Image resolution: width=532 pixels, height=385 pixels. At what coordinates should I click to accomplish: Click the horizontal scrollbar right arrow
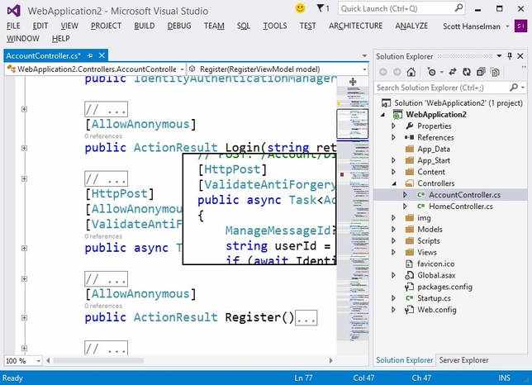tap(330, 360)
